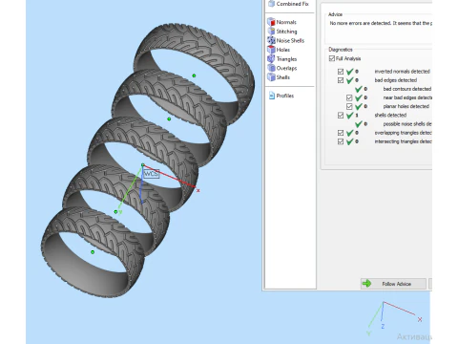Toggle shells detected checkbox

pos(341,116)
